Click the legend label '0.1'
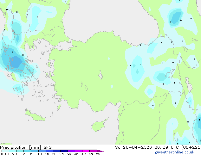This screenshot has width=201, height=155. point(3,154)
